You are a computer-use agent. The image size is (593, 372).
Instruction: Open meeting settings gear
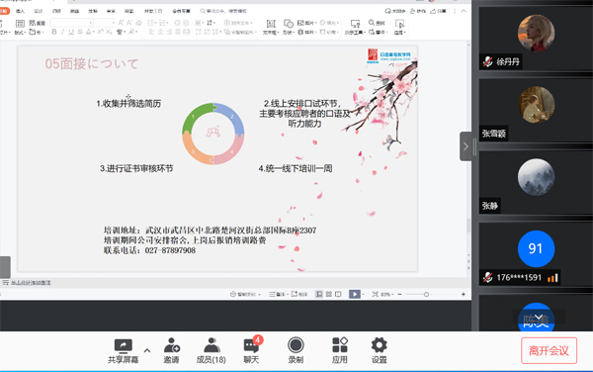379,351
